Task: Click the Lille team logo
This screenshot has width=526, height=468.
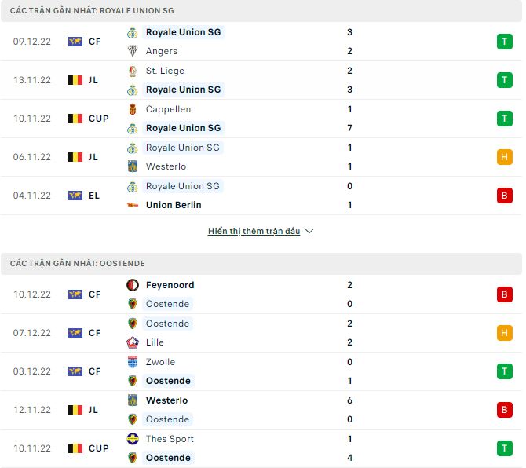Action: tap(132, 342)
